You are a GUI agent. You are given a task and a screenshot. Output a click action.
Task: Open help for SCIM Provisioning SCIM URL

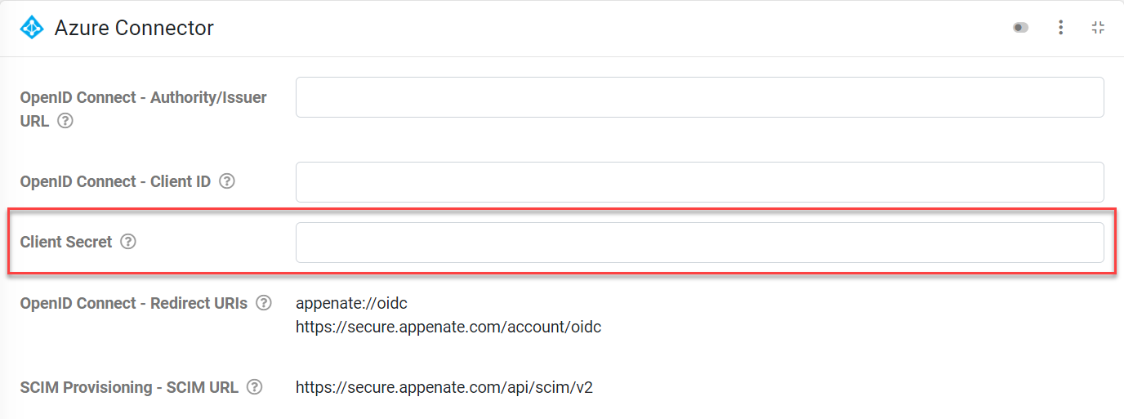coord(255,387)
